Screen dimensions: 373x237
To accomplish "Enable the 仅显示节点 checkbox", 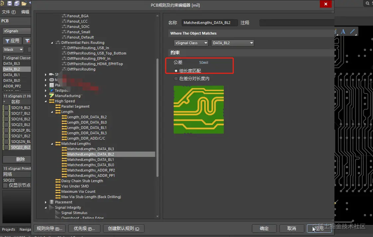I will click(5, 185).
